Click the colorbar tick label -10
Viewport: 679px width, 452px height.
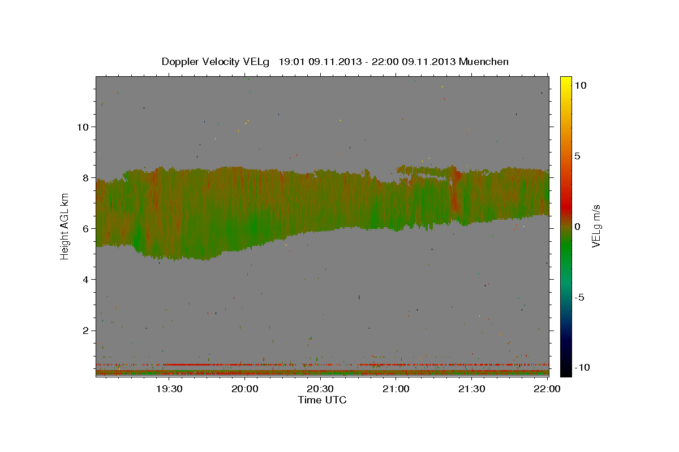[x=582, y=368]
